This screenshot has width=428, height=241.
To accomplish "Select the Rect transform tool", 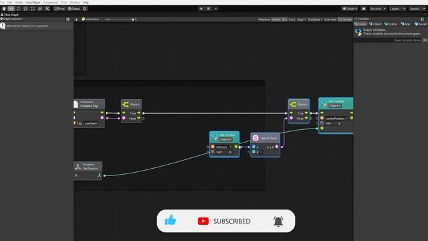I will [33, 9].
